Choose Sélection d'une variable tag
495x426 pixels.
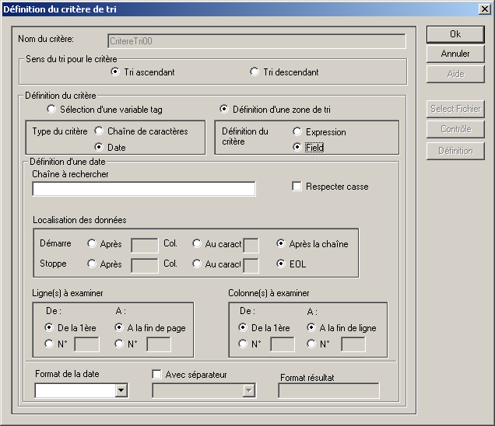[x=52, y=110]
